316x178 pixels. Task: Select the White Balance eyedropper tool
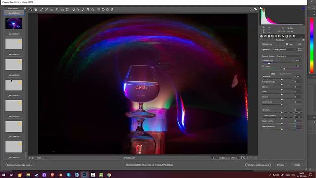[41, 10]
